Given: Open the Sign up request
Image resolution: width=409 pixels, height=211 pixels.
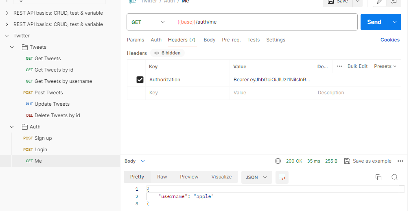Looking at the screenshot, I should point(37,138).
